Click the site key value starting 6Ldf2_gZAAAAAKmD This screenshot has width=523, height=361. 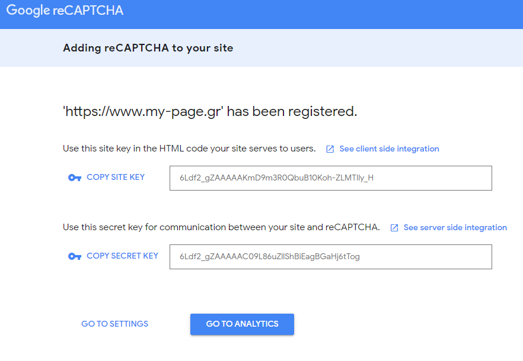pos(276,178)
